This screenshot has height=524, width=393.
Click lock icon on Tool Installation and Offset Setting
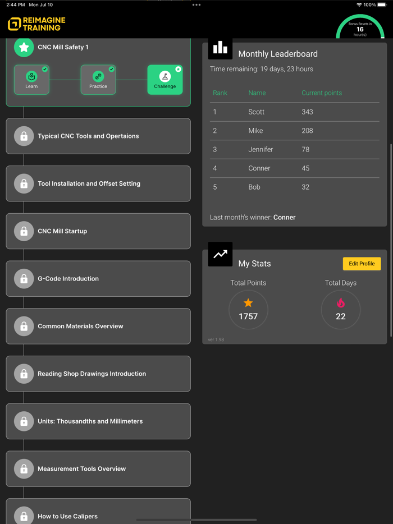point(24,183)
